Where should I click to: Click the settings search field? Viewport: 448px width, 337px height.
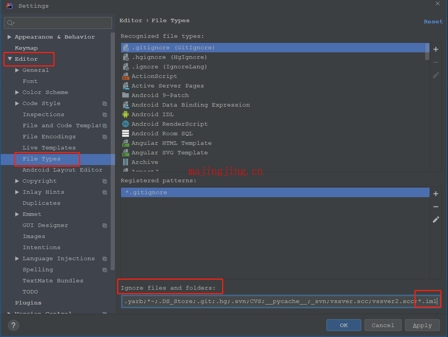58,23
